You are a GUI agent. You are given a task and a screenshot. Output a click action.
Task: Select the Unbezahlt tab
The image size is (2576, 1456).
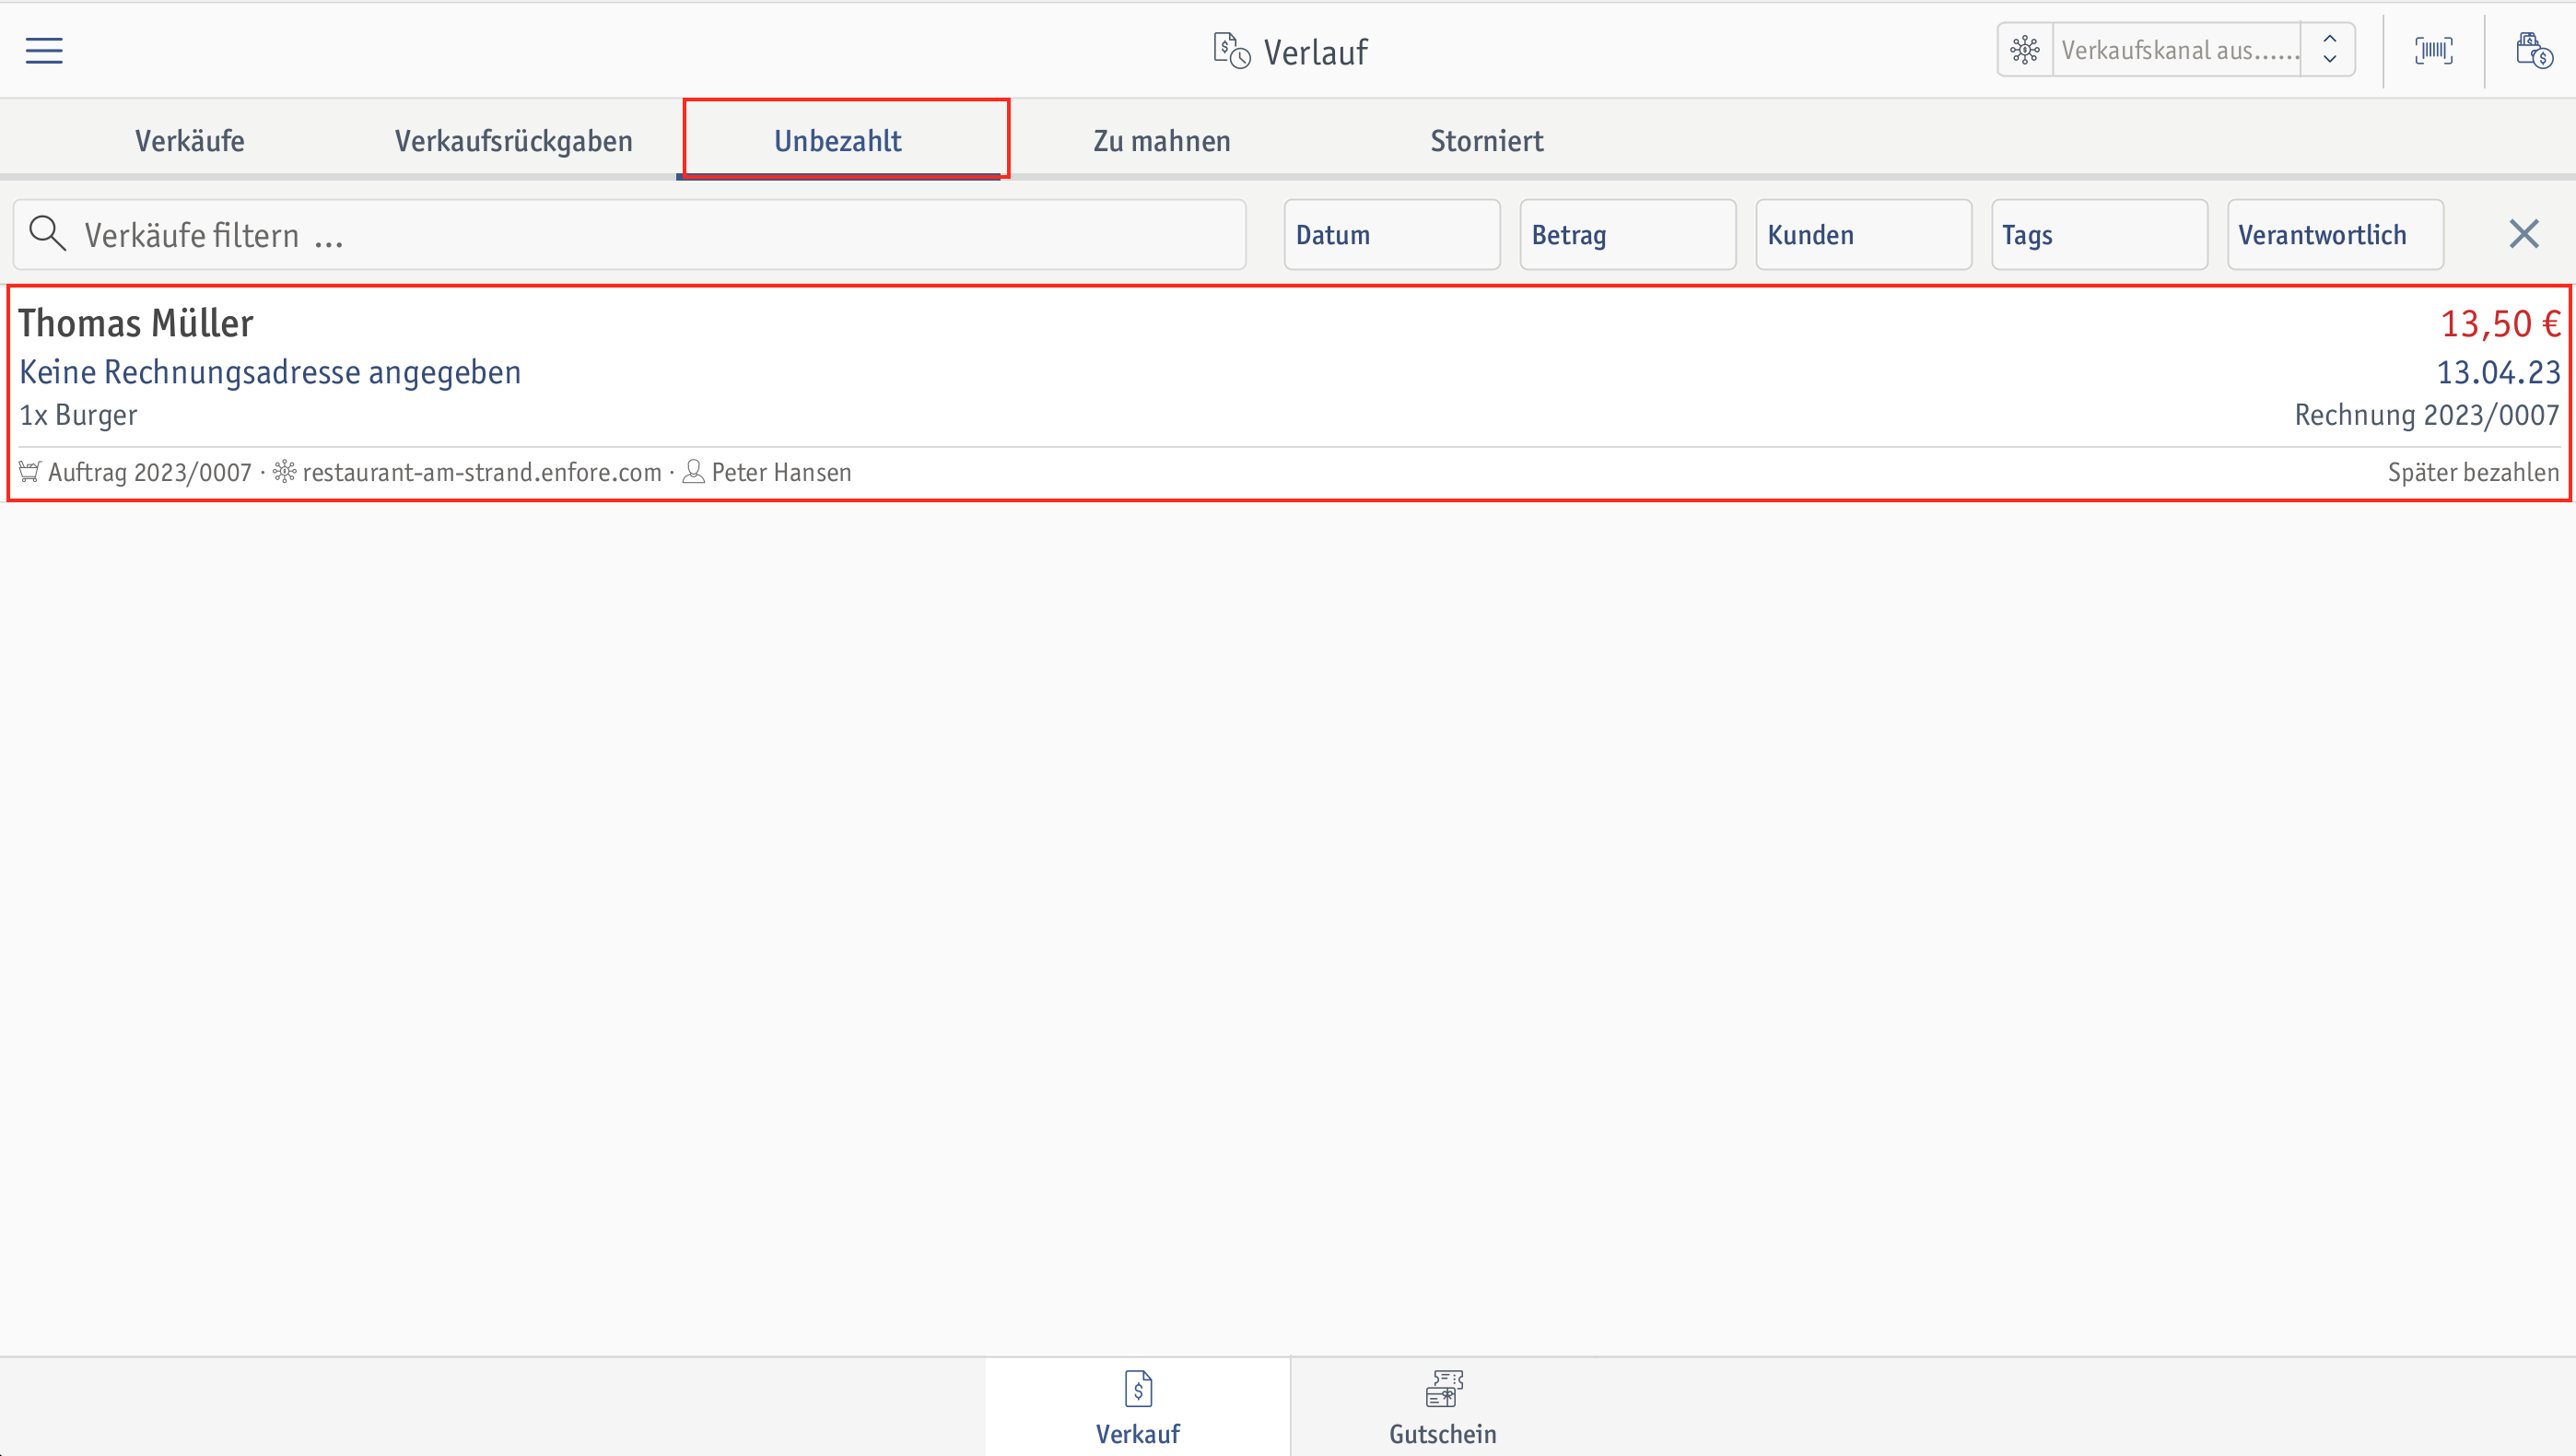838,141
